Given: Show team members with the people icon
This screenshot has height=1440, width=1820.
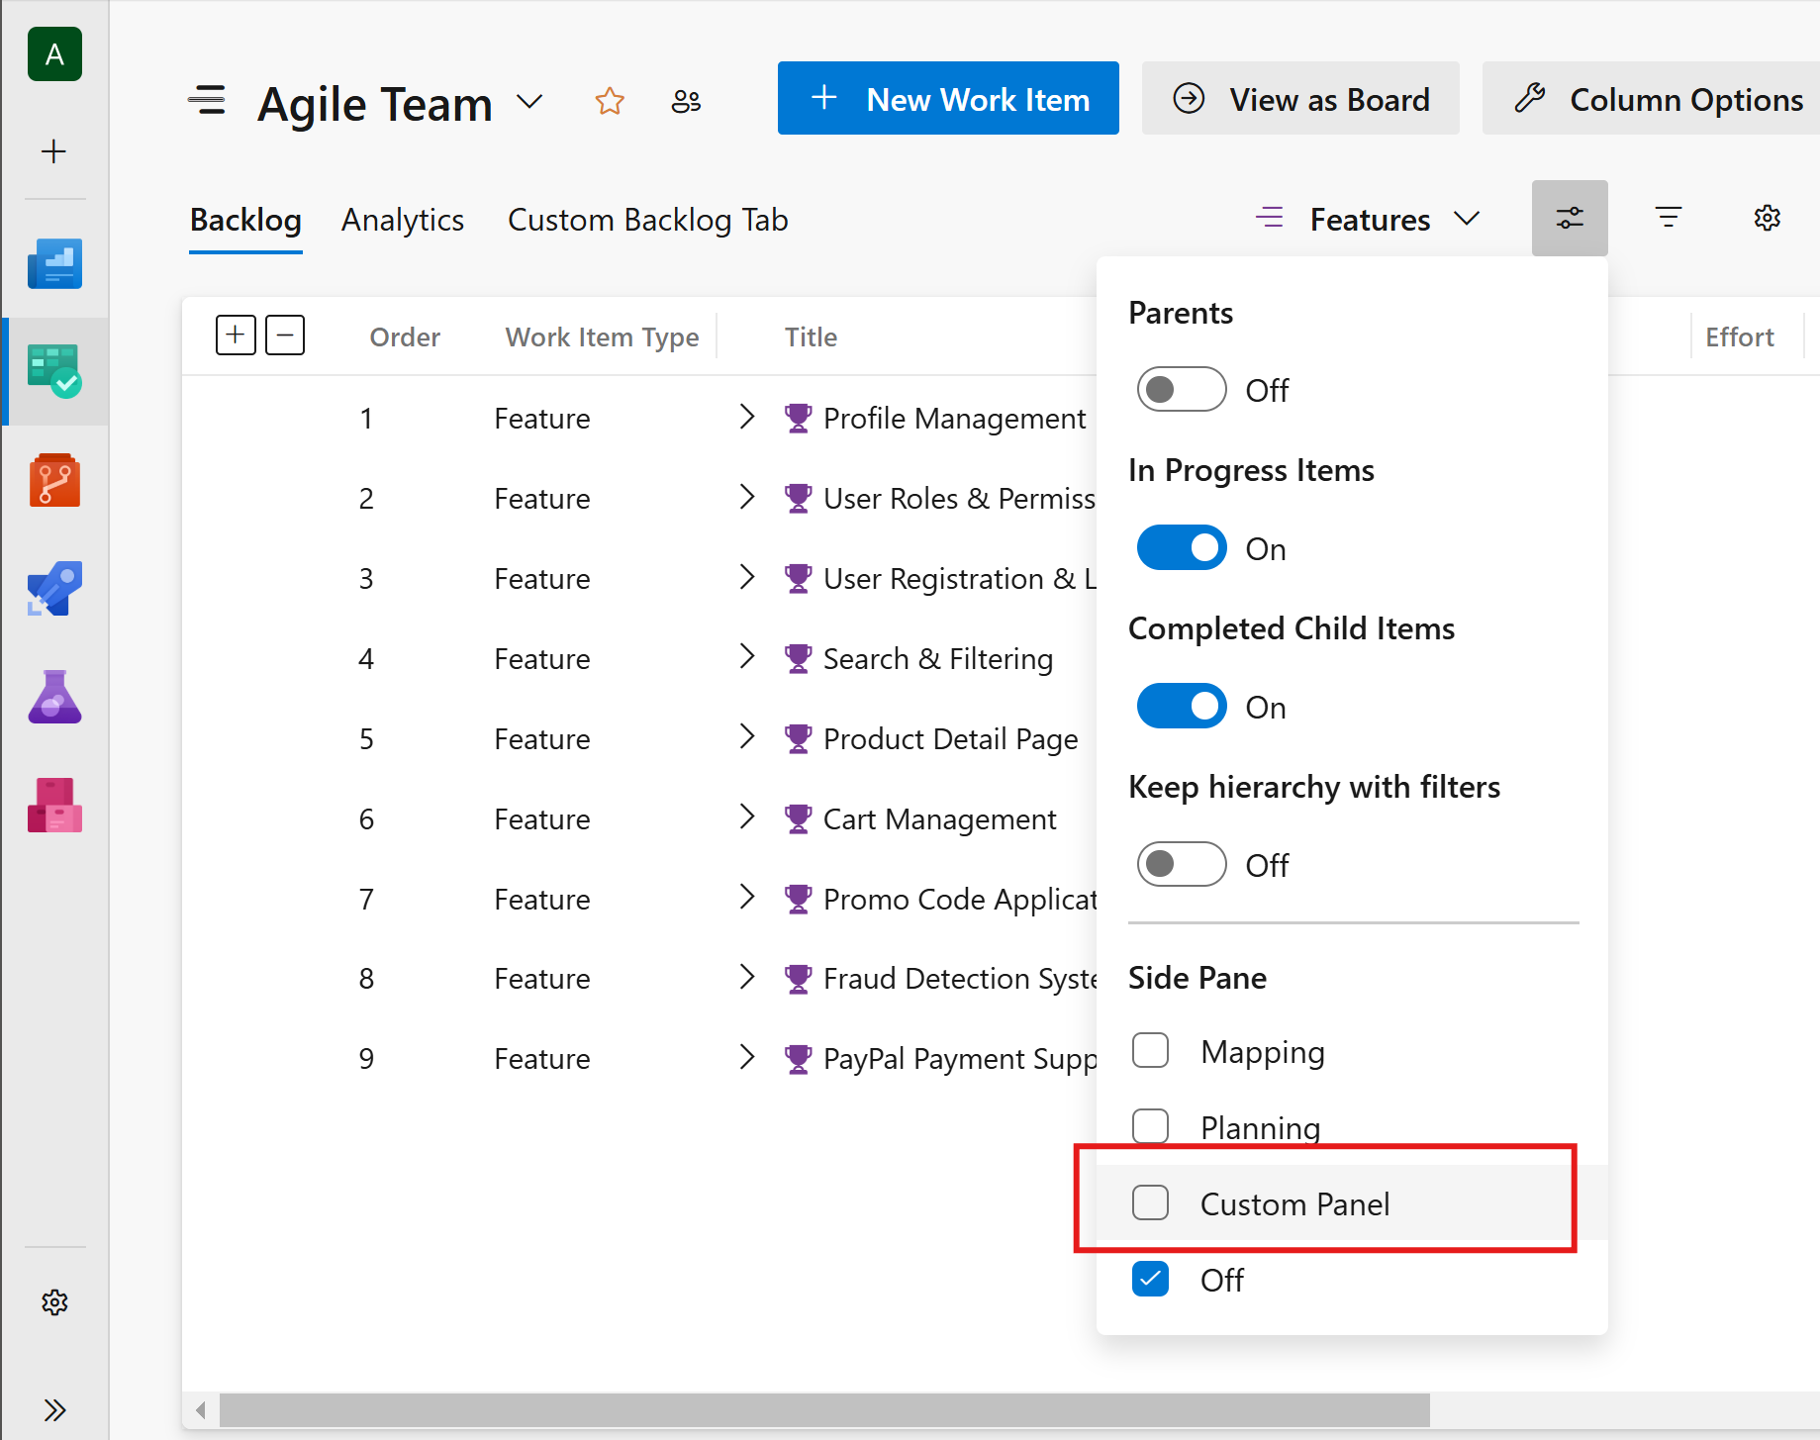Looking at the screenshot, I should 687,100.
